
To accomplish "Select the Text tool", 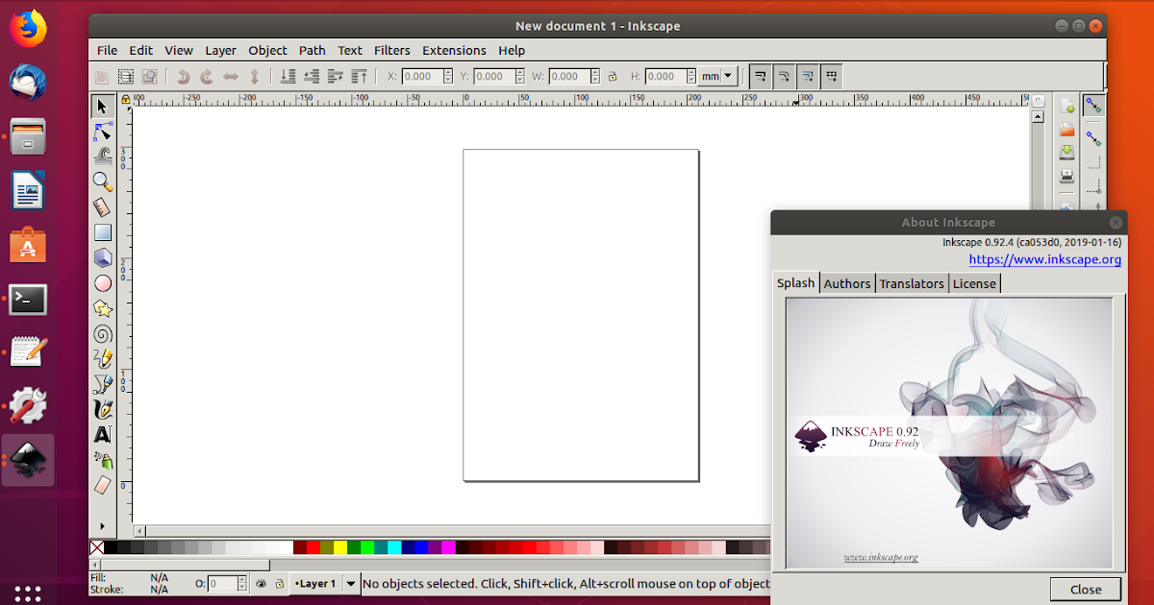I will click(x=102, y=433).
